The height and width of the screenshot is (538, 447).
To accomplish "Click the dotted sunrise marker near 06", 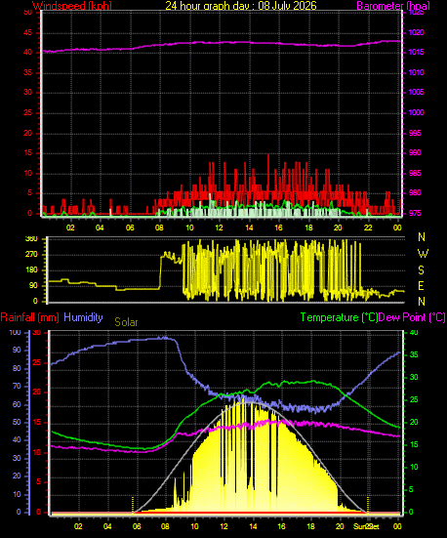I will [133, 505].
